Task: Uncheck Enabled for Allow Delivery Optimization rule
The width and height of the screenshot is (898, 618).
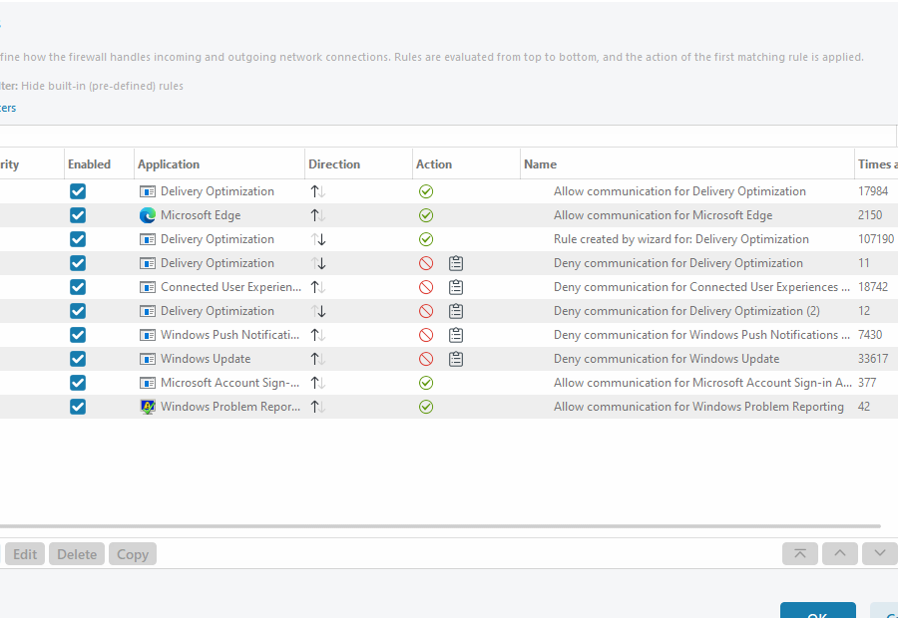Action: 78,191
